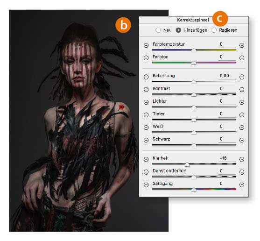Decrease Tiefen with the minus icon
260x241 pixels.
pyautogui.click(x=146, y=115)
